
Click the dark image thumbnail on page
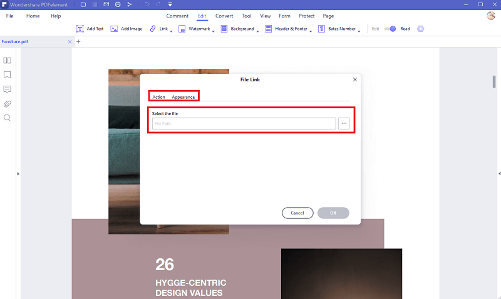click(341, 274)
